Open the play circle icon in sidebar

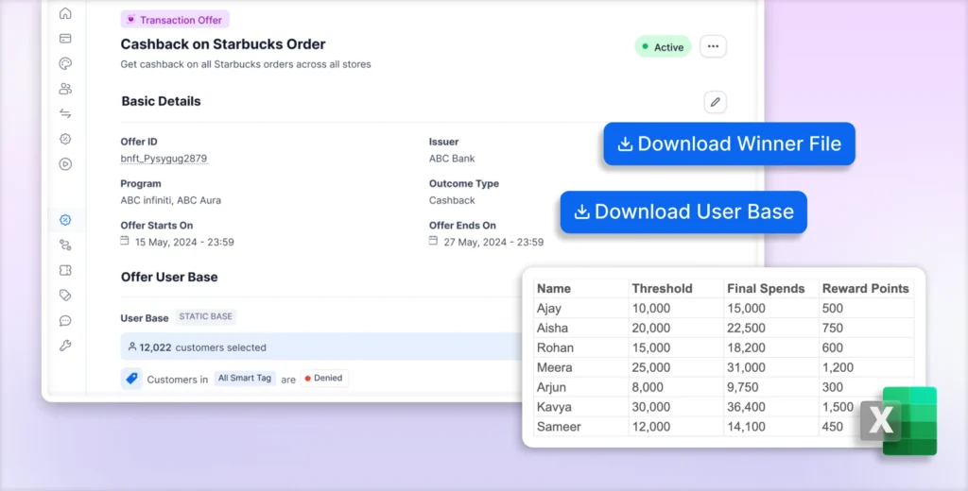[x=65, y=164]
